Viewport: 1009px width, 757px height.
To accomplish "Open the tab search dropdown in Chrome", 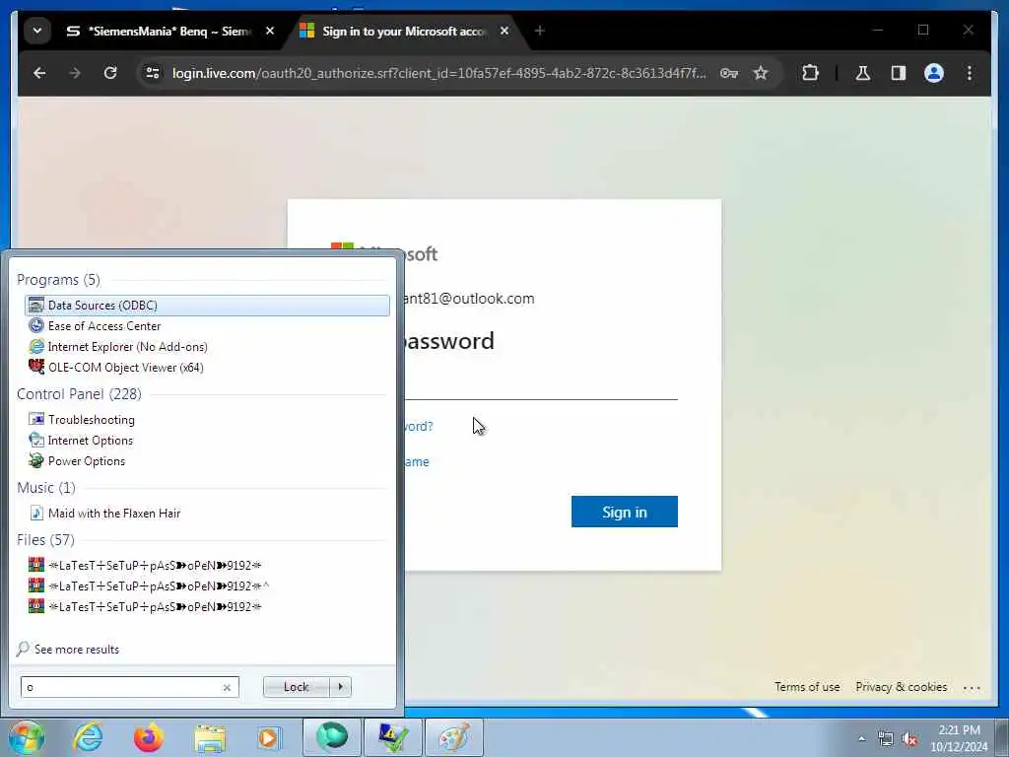I will click(x=37, y=31).
